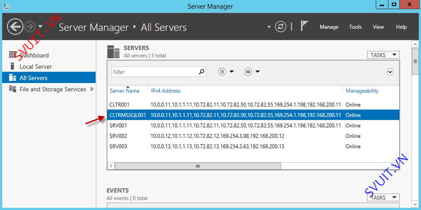This screenshot has width=421, height=210.
Task: Select All Servers in the sidebar
Action: 49,78
